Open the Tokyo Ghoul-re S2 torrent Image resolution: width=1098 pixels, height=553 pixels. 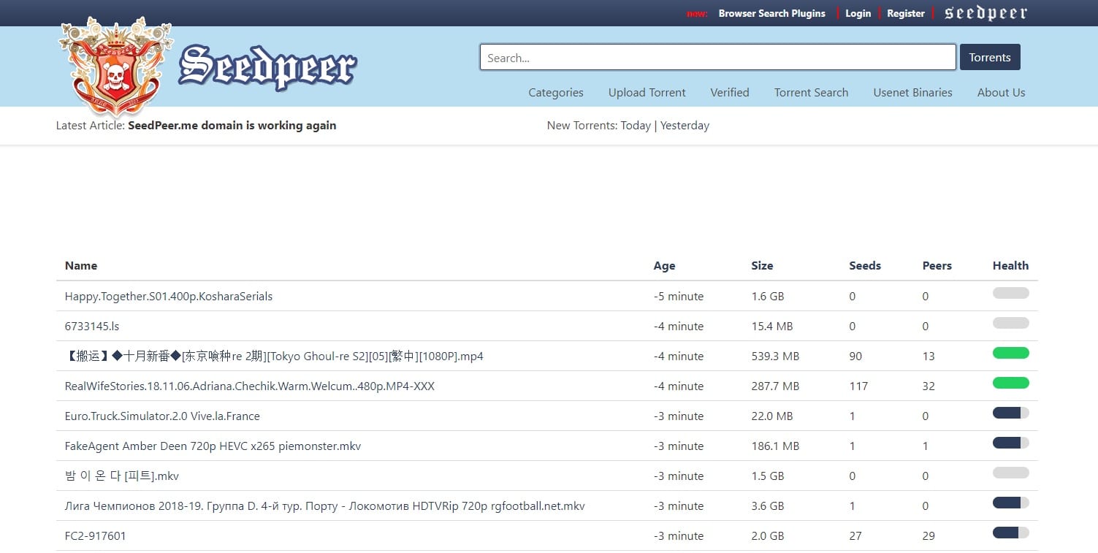[274, 356]
